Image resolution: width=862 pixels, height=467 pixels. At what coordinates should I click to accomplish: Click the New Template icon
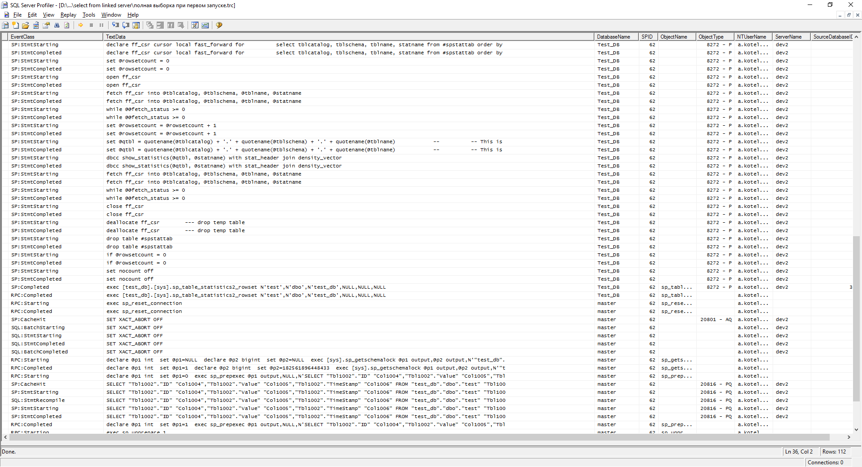tap(16, 25)
